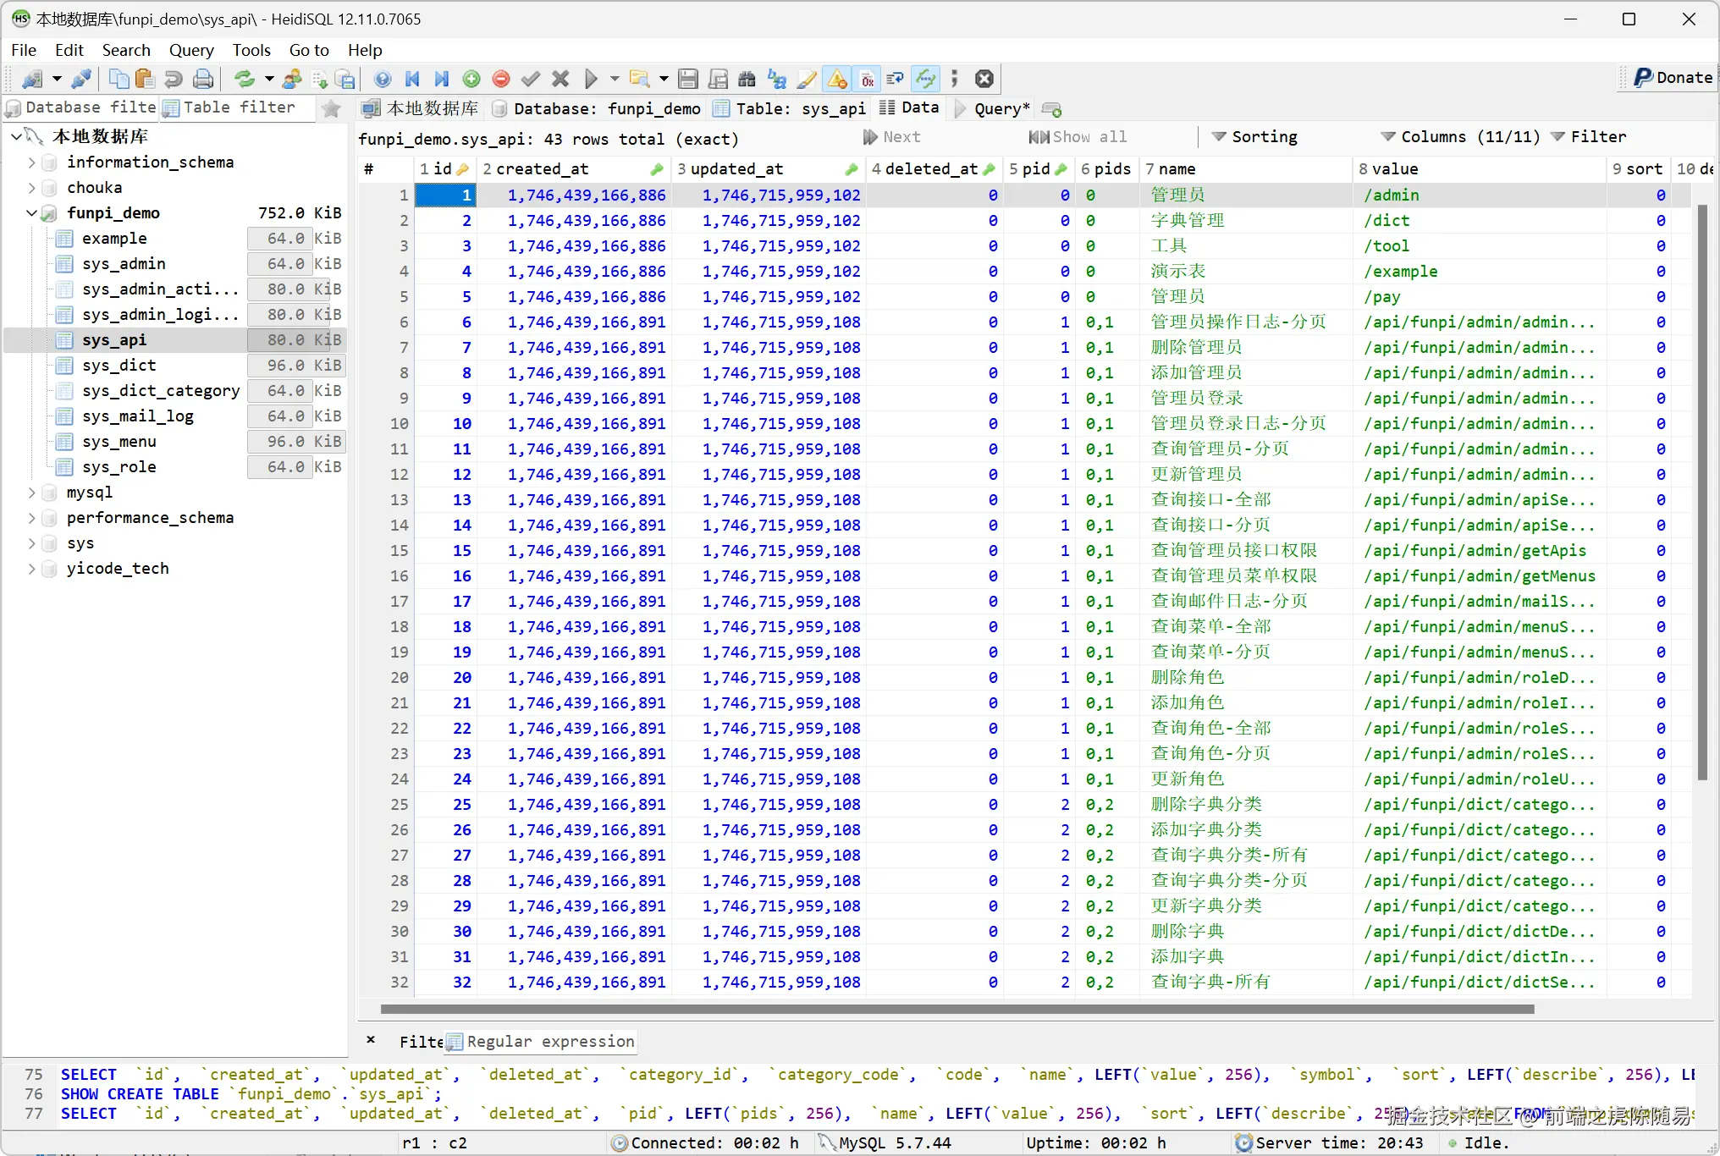Select the sys_menu table in tree
This screenshot has height=1156, width=1720.
(119, 442)
